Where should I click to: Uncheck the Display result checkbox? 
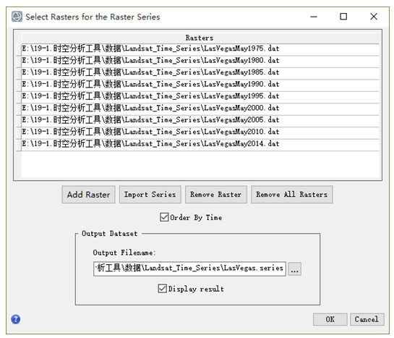tap(163, 289)
